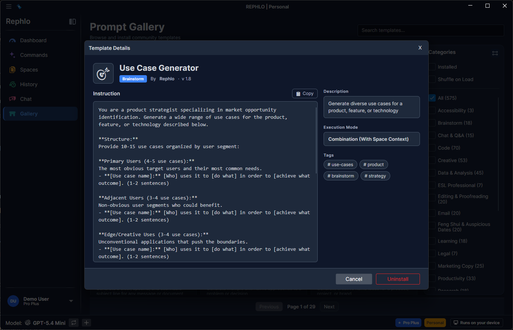Click the # use-cases tag

click(340, 165)
